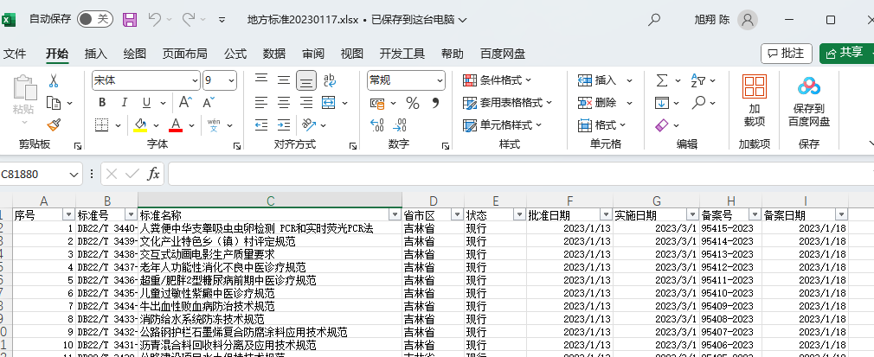Switch to the 数据 ribbon tab

274,54
